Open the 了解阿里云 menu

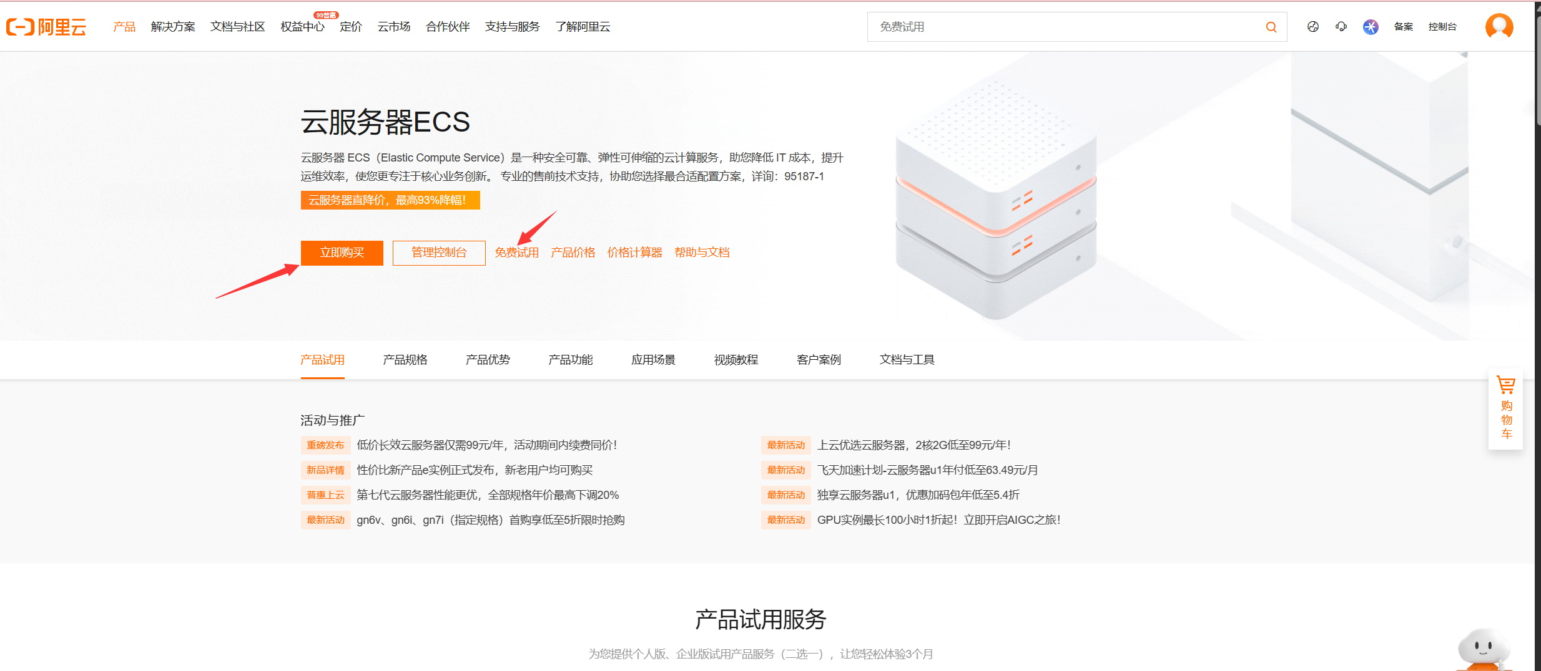point(583,27)
